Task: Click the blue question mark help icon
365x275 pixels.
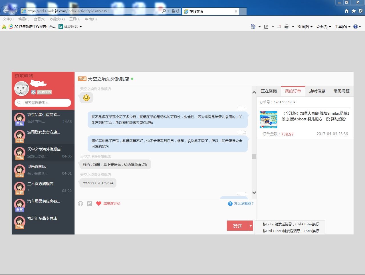Action: pos(230,203)
